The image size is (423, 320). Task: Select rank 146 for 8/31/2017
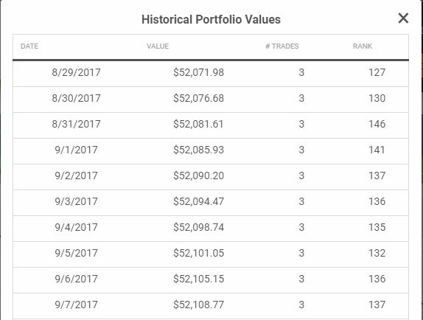point(377,124)
